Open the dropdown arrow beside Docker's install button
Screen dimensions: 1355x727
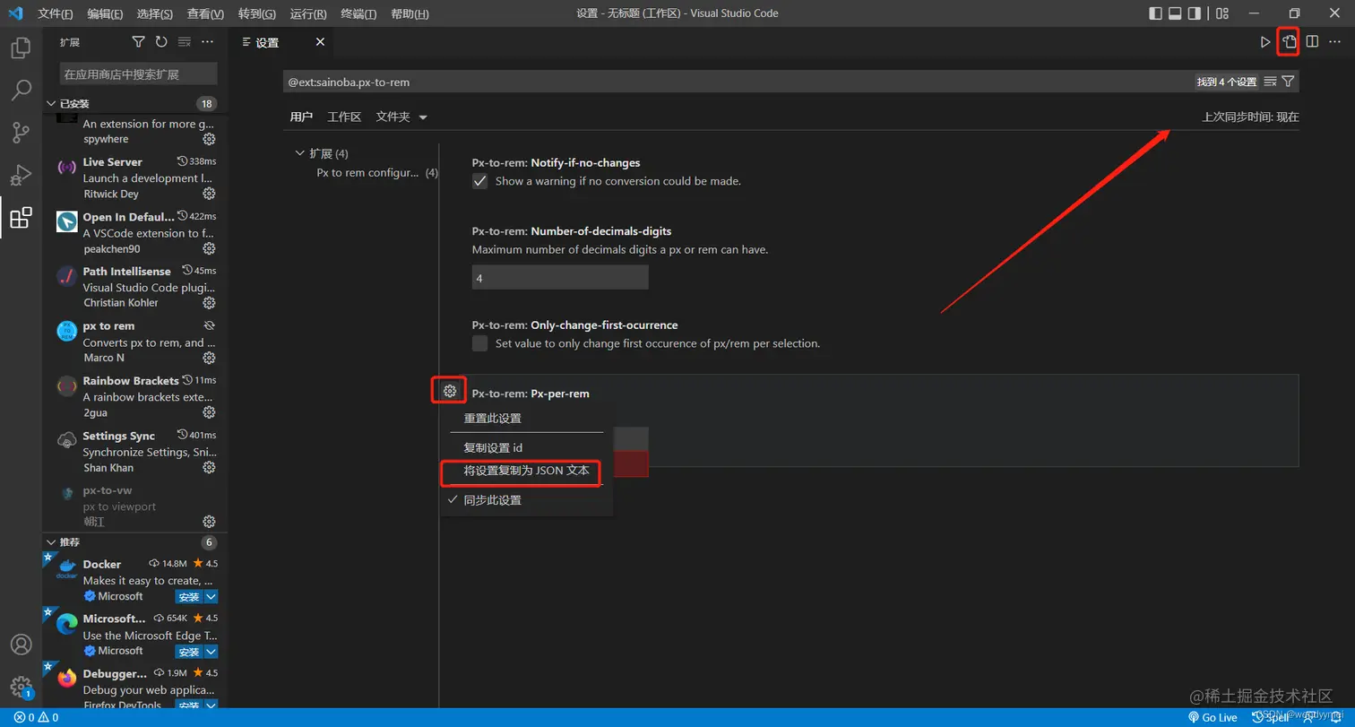point(211,597)
